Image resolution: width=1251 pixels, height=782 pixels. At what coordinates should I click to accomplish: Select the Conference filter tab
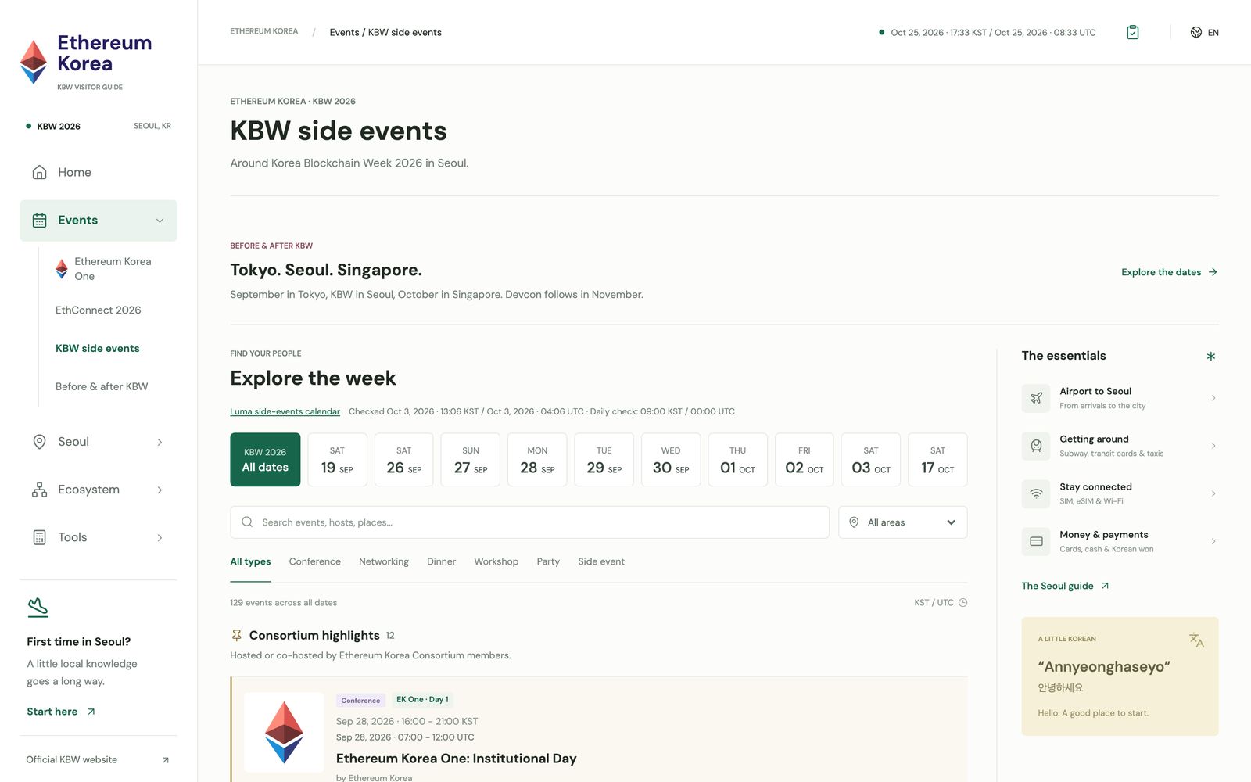tap(314, 561)
